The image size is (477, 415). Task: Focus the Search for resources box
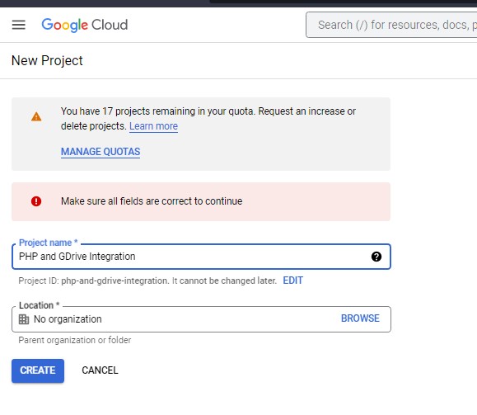coord(391,25)
